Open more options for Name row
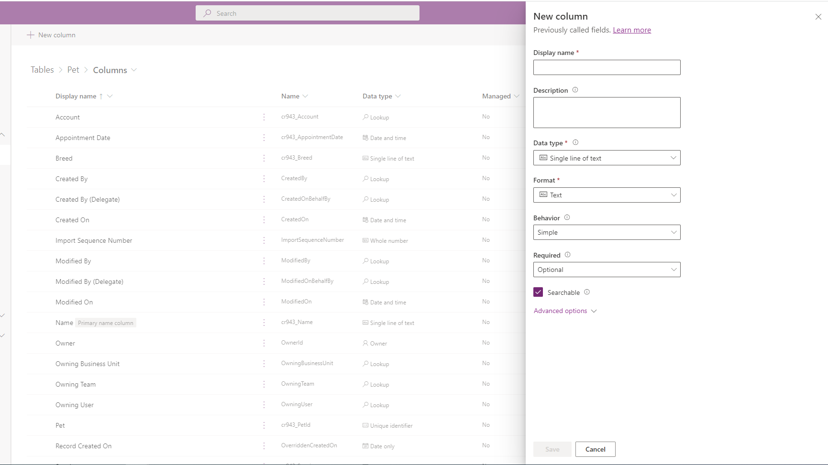 point(264,323)
